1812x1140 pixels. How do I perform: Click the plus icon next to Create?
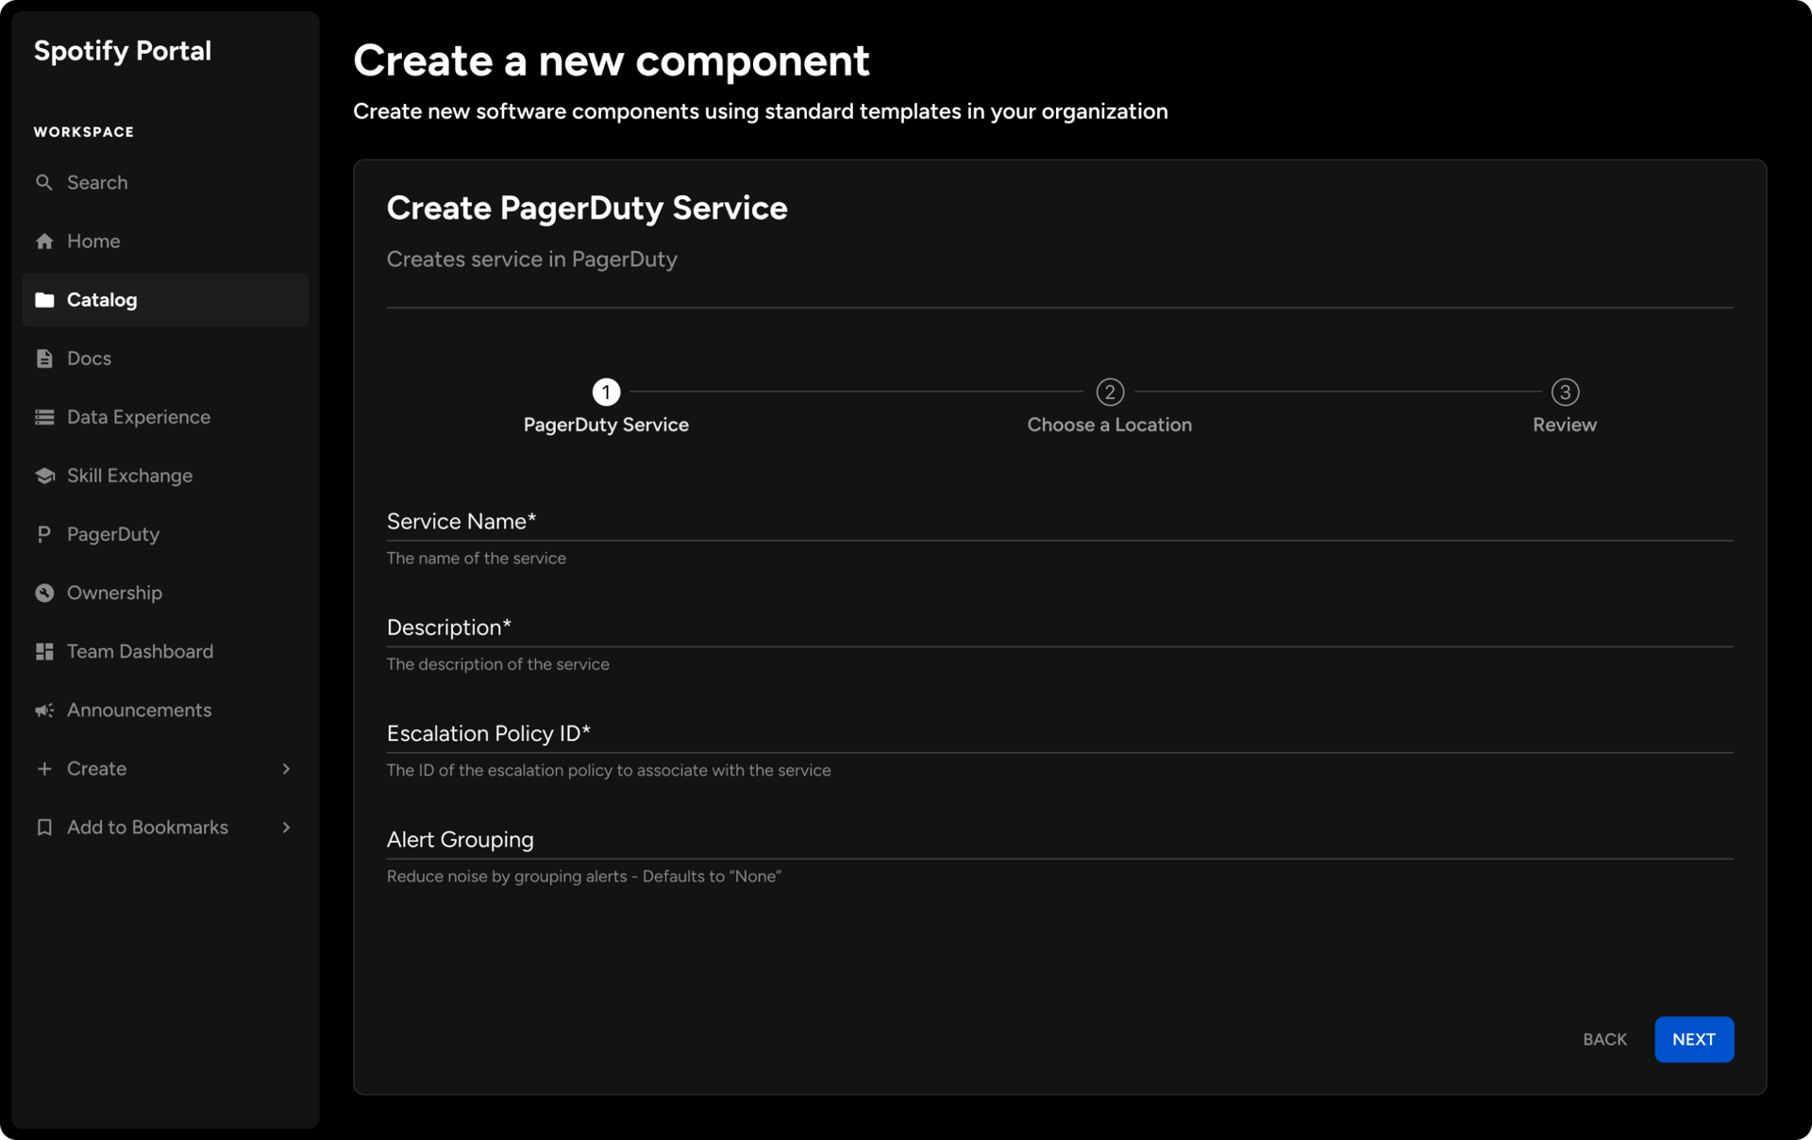pyautogui.click(x=44, y=768)
